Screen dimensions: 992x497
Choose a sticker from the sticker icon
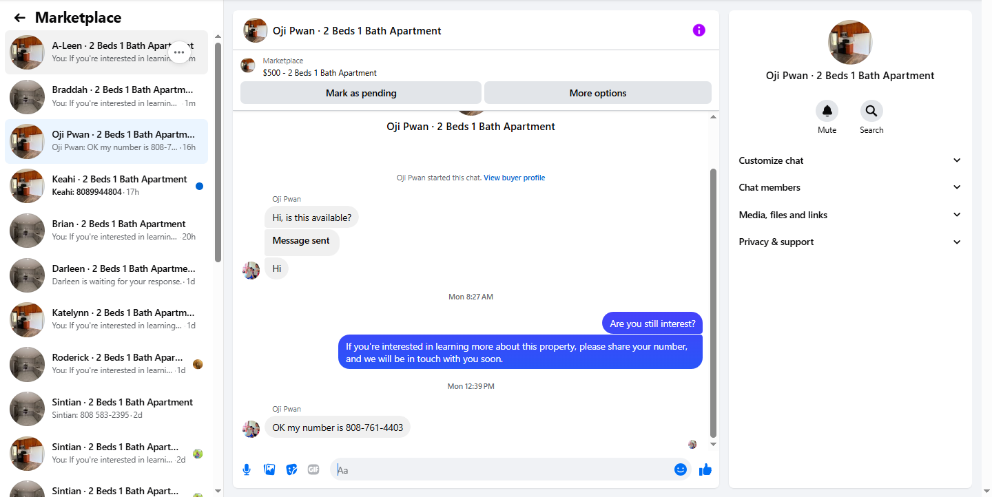pyautogui.click(x=291, y=469)
